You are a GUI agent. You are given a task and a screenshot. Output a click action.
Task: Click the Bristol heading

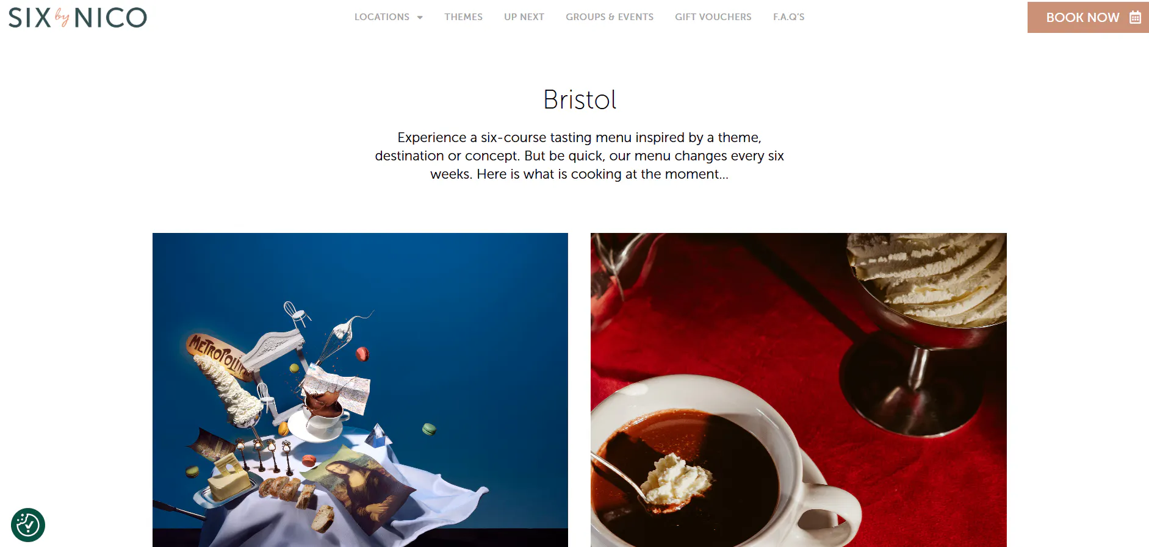tap(580, 99)
